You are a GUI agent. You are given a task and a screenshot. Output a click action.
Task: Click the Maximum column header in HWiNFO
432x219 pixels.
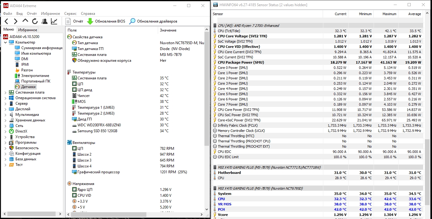point(389,14)
